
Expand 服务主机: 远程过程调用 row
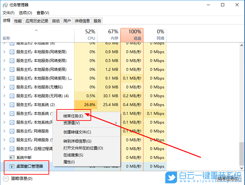4,149
